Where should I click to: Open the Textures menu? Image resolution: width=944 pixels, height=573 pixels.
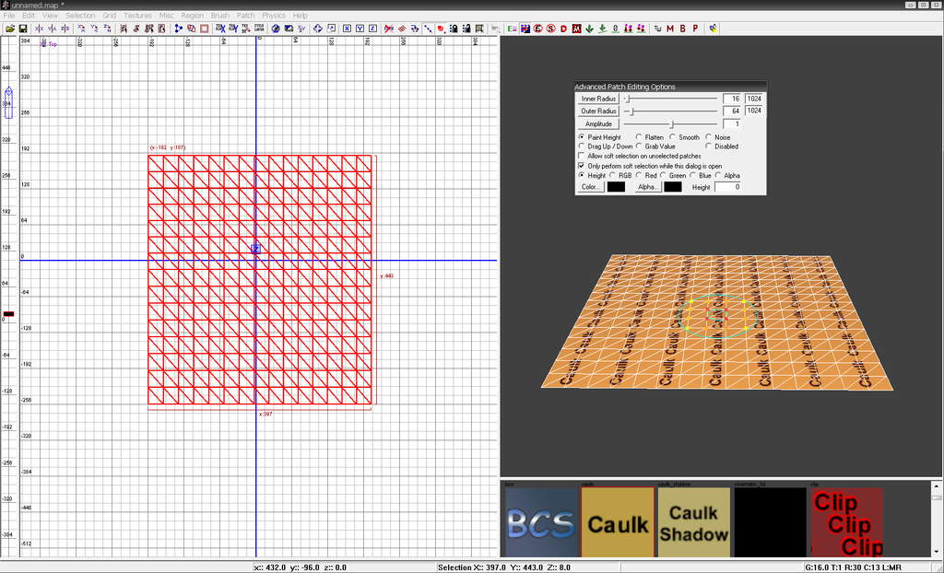(x=138, y=15)
